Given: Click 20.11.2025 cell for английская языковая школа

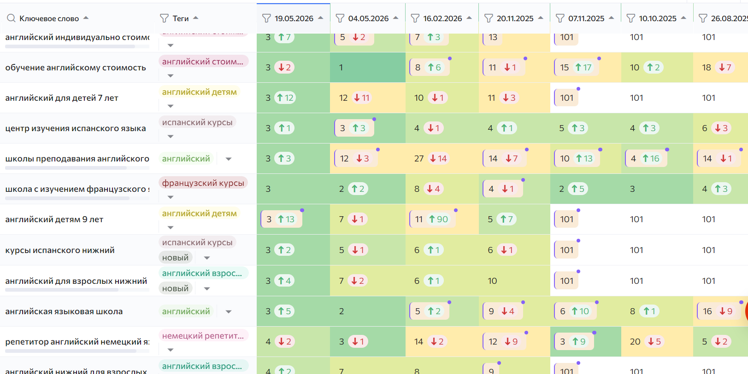Looking at the screenshot, I should pyautogui.click(x=515, y=311).
